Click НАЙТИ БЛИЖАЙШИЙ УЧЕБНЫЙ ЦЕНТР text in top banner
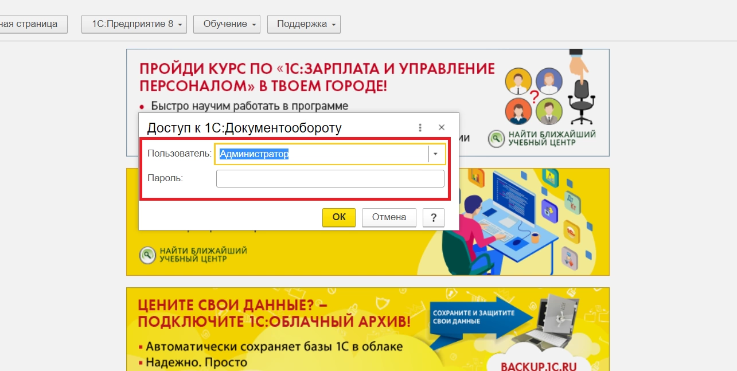Image resolution: width=737 pixels, height=371 pixels. 552,138
